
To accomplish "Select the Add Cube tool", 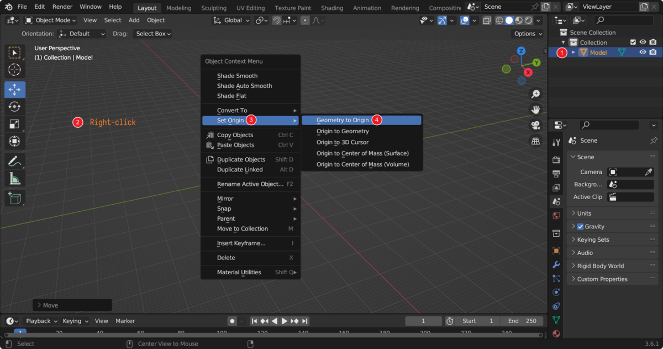I will pos(15,197).
